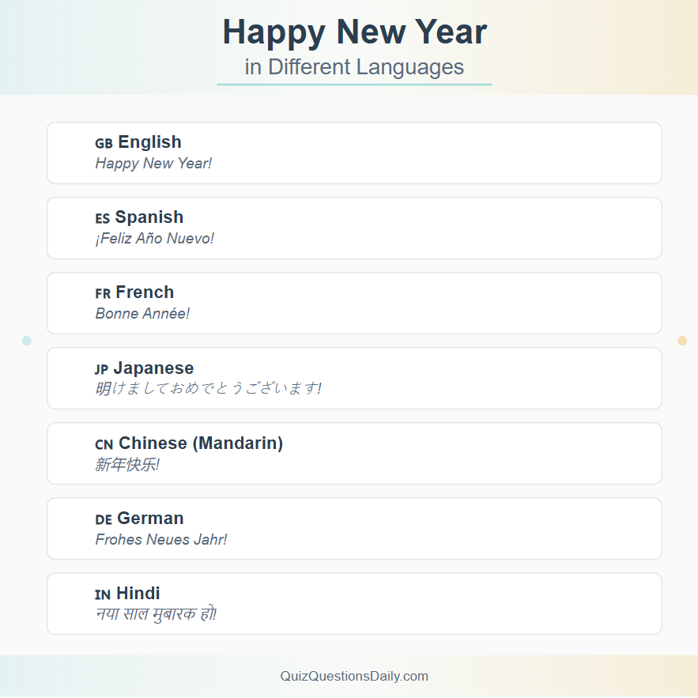Click the teal underline beneath the subtitle

click(354, 85)
